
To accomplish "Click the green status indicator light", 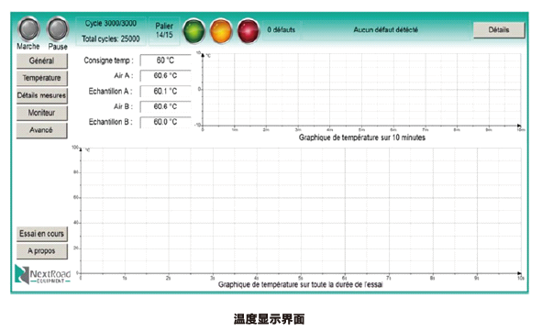I will [x=194, y=31].
